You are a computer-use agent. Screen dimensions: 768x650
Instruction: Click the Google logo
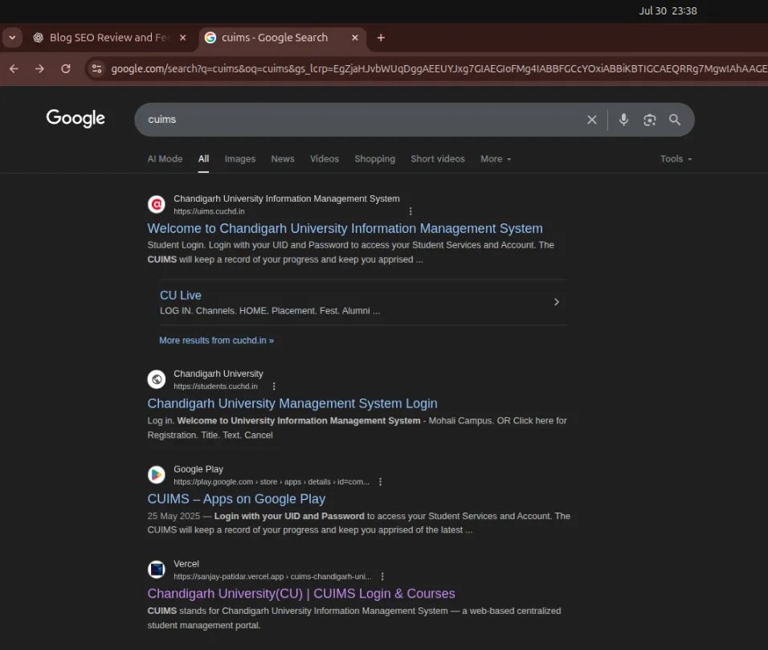76,118
